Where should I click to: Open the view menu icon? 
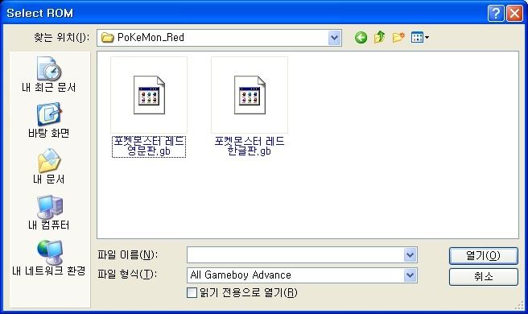(x=419, y=37)
